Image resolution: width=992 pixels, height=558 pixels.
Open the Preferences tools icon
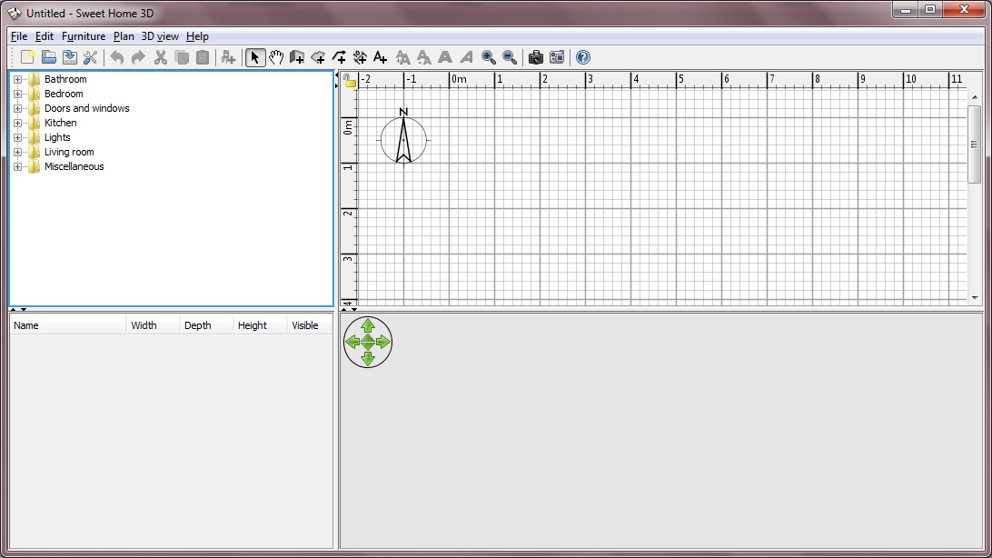tap(90, 57)
